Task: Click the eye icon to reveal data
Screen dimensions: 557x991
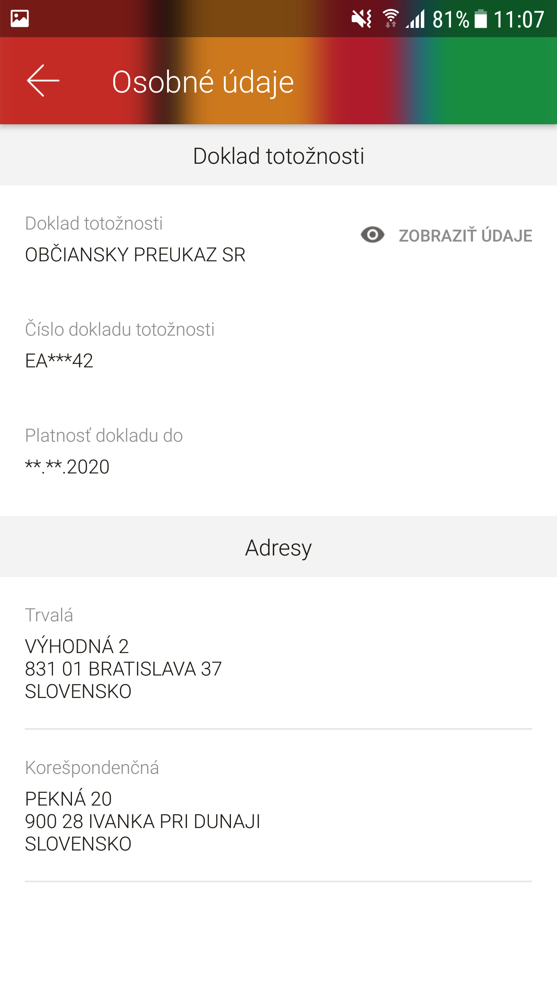Action: tap(372, 235)
